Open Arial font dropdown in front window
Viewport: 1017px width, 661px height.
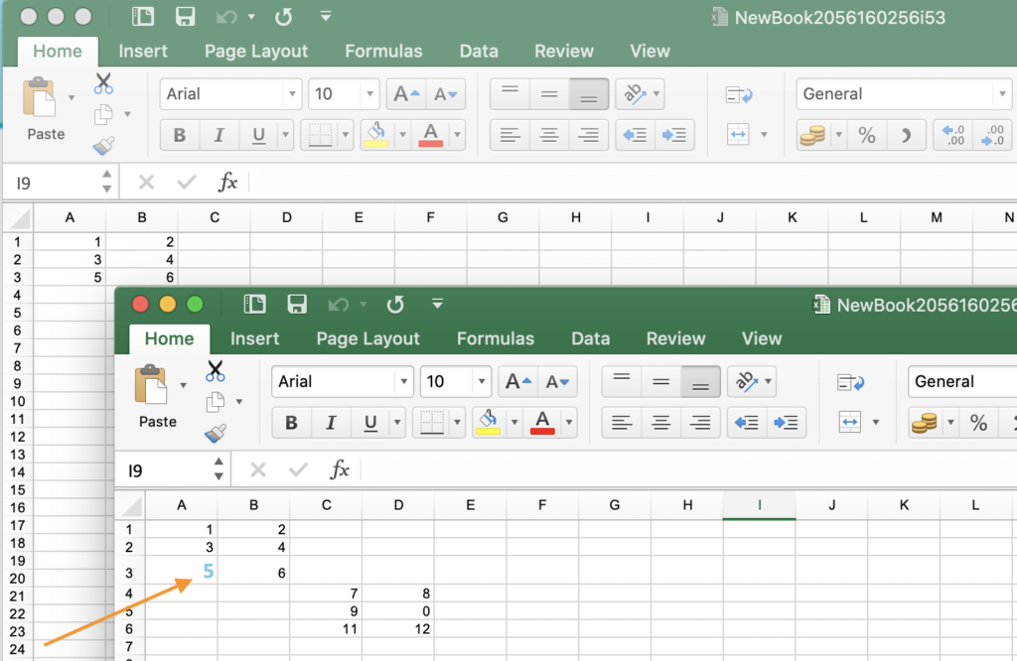coord(403,382)
